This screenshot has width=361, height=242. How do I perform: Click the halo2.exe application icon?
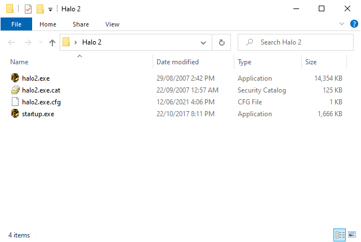(x=15, y=78)
